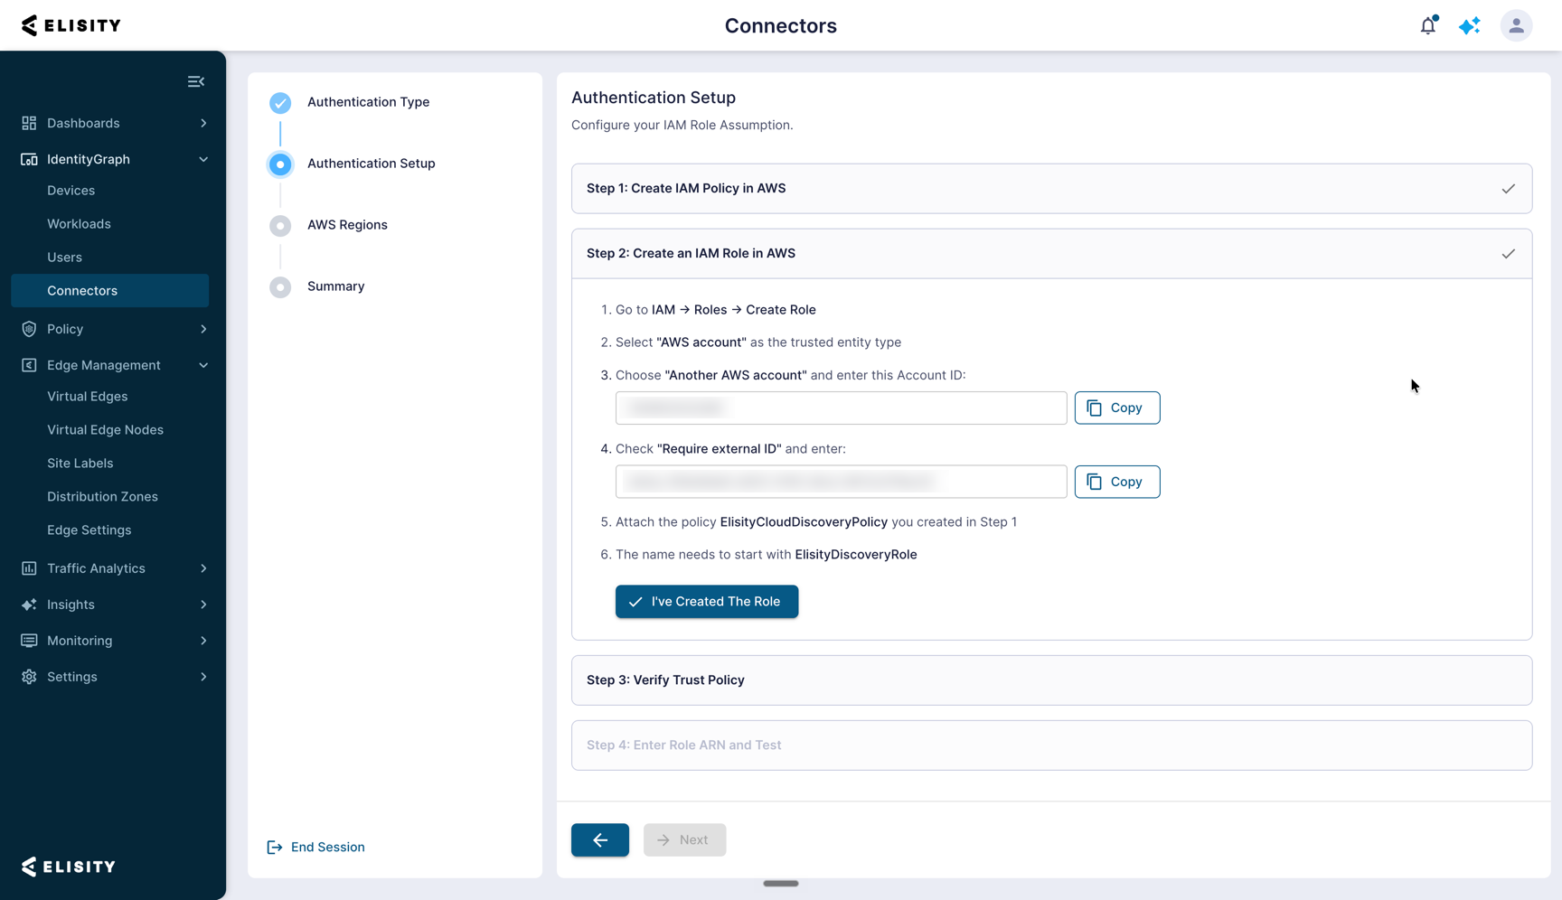This screenshot has width=1562, height=900.
Task: Open Site Labels in the sidebar
Action: tap(80, 464)
